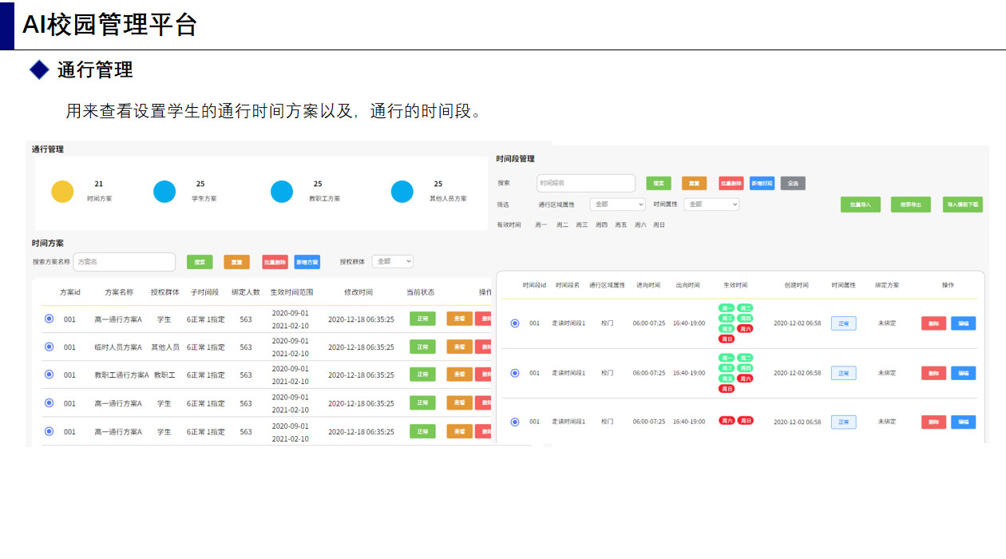1006x559 pixels.
Task: Click the red 周六 tag in first time-period row
Action: 745,328
